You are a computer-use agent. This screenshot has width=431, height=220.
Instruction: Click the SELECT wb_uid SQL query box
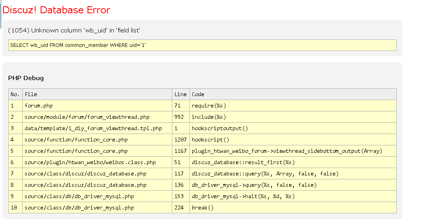pos(78,45)
